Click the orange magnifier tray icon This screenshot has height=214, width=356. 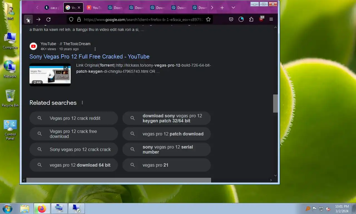[308, 209]
